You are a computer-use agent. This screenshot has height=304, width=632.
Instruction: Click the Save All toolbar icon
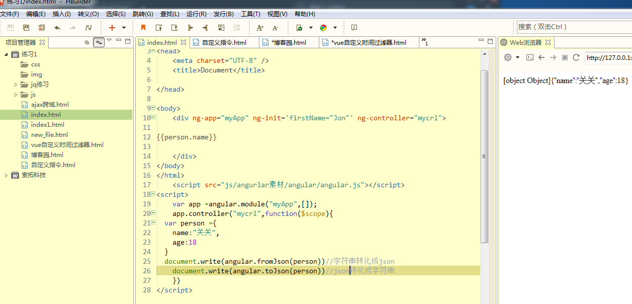point(26,28)
